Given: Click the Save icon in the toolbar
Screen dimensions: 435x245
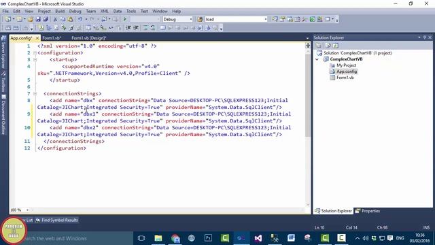Looking at the screenshot, I should pos(38,19).
